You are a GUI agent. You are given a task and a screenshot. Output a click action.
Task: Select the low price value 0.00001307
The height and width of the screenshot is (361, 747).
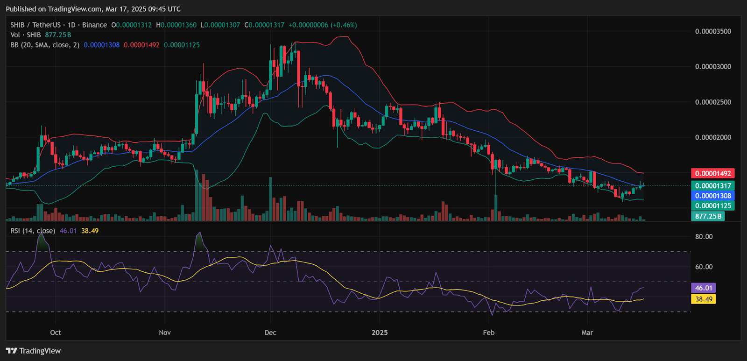click(x=222, y=25)
